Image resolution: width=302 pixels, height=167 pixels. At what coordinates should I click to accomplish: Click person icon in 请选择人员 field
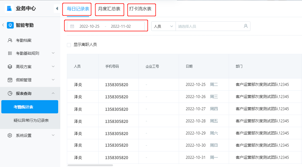coord(246,26)
